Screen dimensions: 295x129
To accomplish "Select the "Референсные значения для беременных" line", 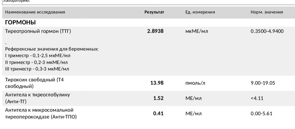I will [x=52, y=49].
